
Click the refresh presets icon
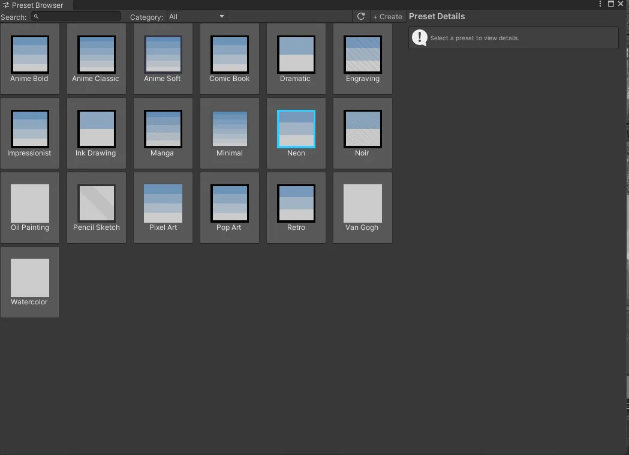(x=360, y=16)
